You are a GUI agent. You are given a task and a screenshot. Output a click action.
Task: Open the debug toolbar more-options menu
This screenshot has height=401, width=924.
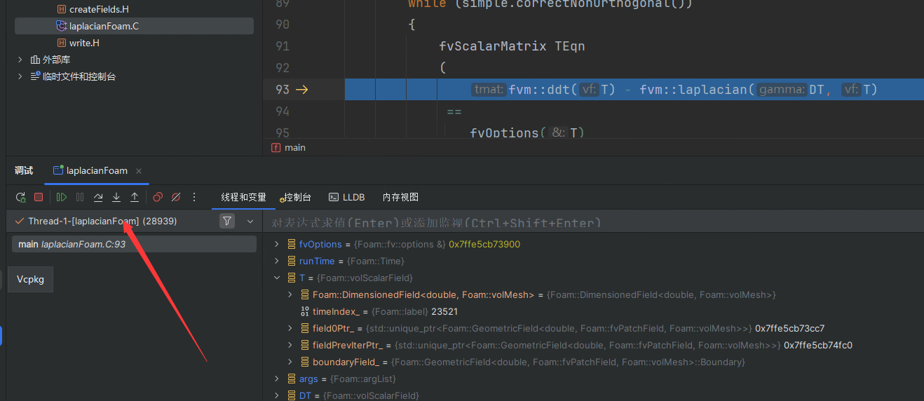(x=194, y=198)
